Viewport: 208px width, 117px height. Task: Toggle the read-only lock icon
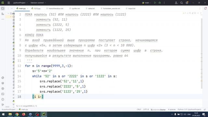205,110
